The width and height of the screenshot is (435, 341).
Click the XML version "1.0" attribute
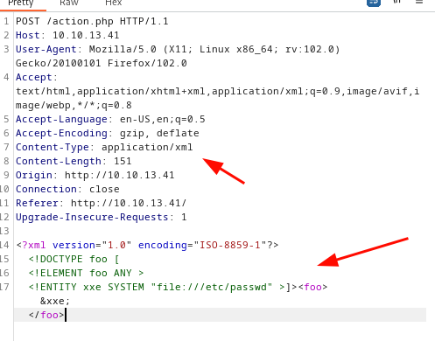click(92, 245)
